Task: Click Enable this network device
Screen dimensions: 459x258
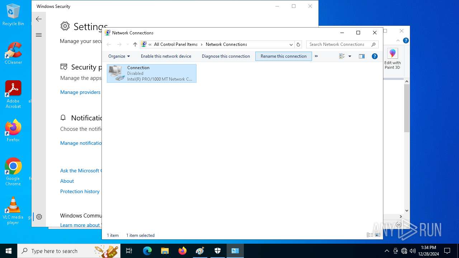Action: pyautogui.click(x=166, y=56)
